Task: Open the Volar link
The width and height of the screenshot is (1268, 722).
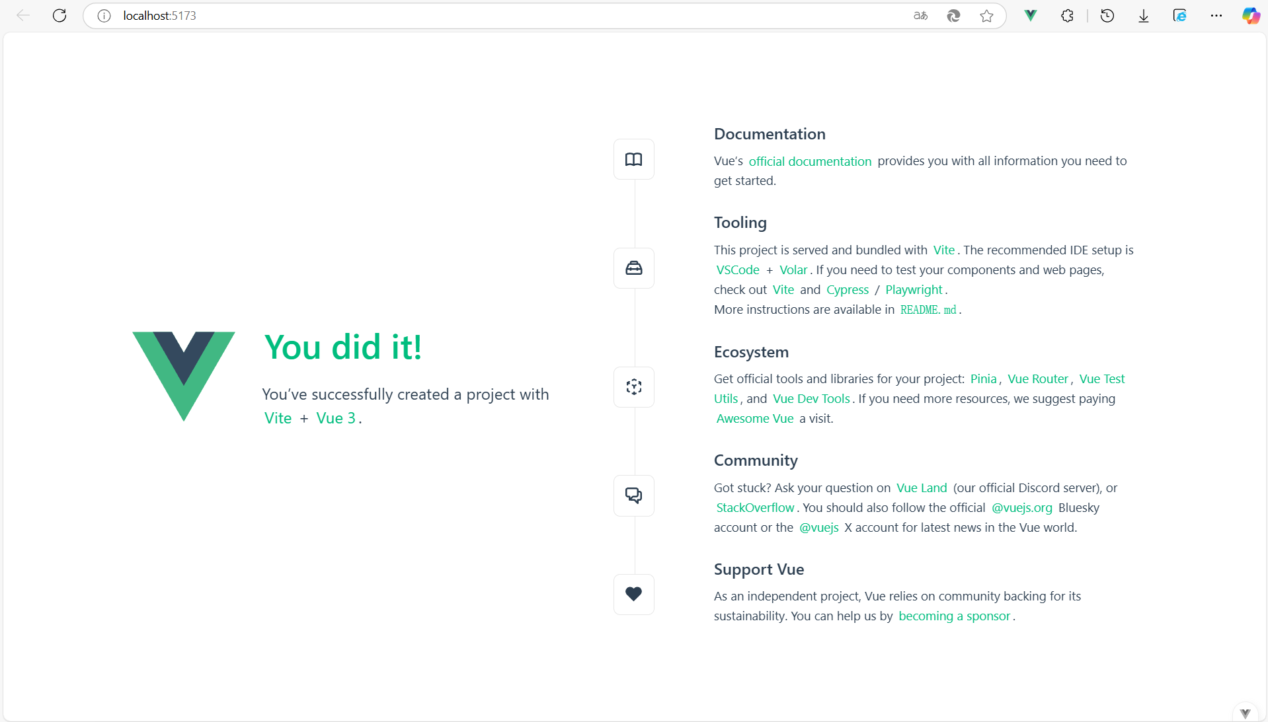Action: tap(793, 270)
